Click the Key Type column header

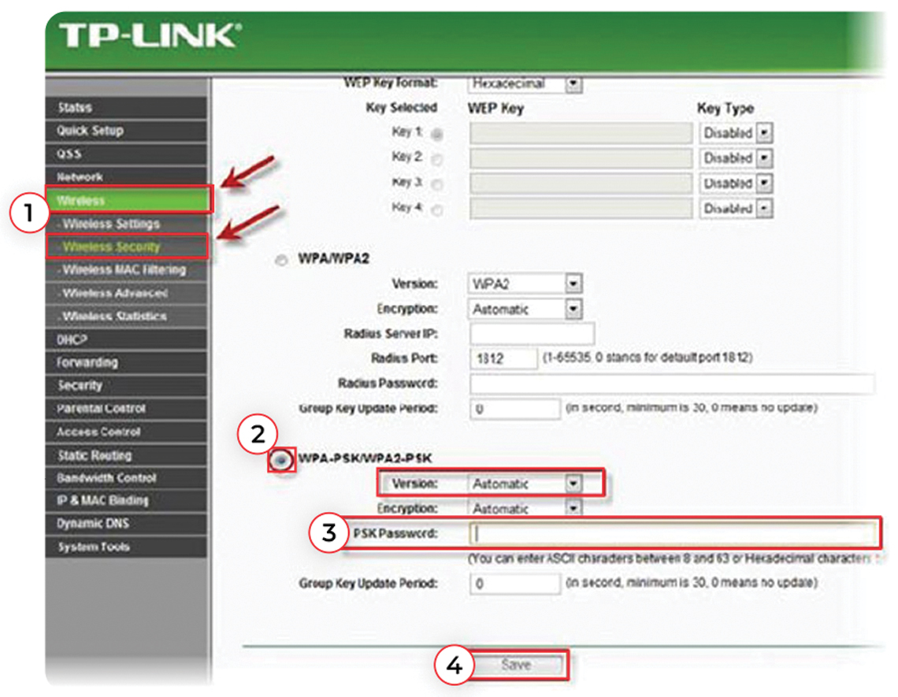pyautogui.click(x=725, y=108)
